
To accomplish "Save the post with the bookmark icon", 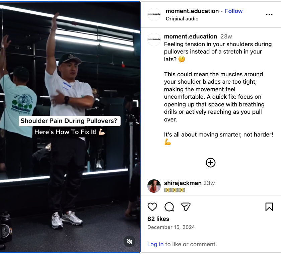I will (269, 207).
